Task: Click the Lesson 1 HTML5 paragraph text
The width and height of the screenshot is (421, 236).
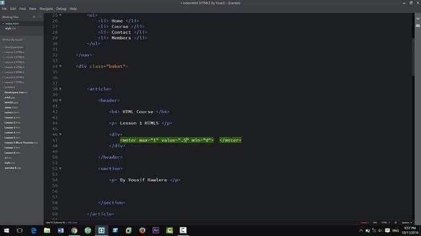Action: tap(139, 123)
